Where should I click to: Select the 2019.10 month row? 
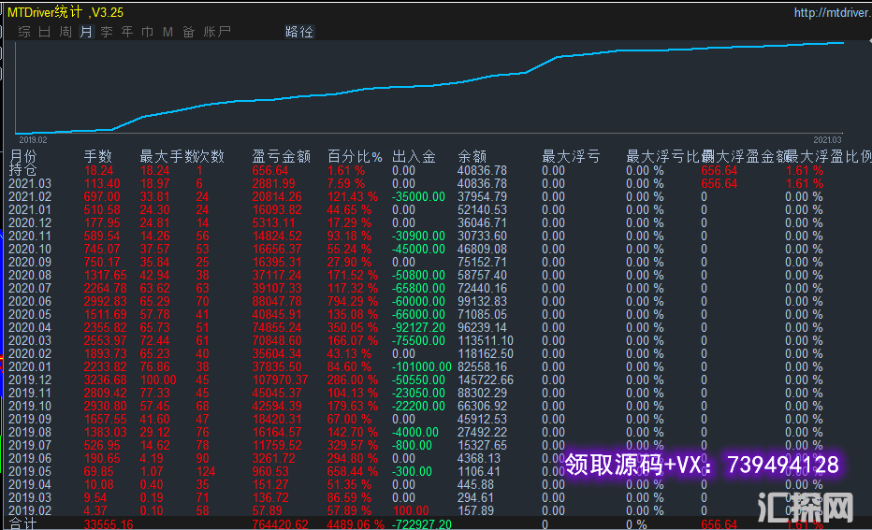coord(30,406)
